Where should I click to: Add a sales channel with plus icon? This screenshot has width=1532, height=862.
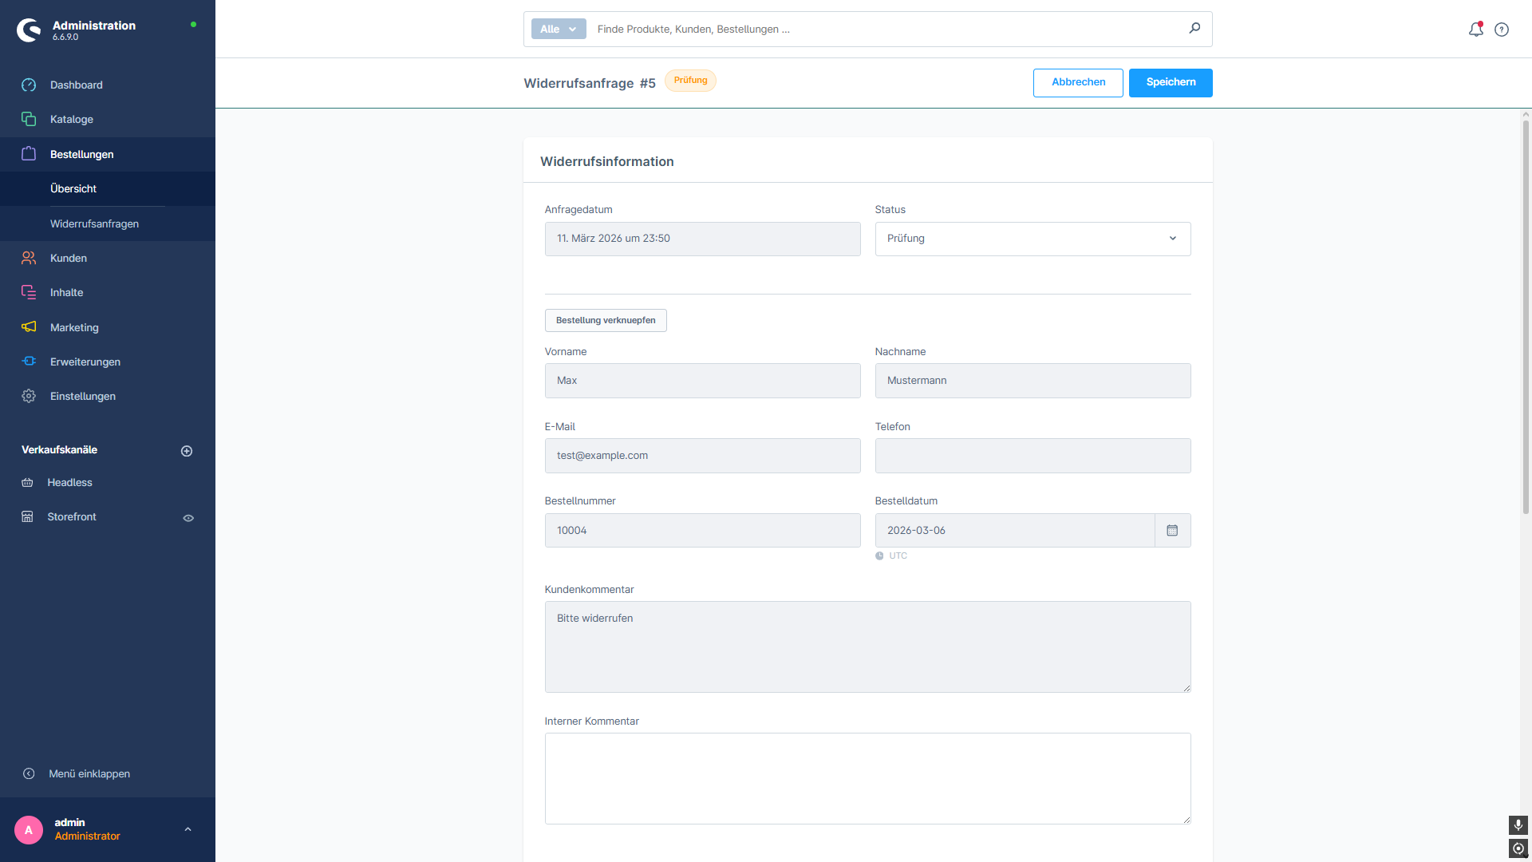click(187, 451)
